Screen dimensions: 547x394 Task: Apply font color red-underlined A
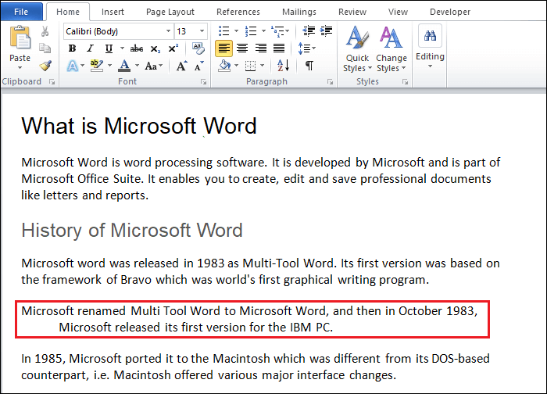124,66
